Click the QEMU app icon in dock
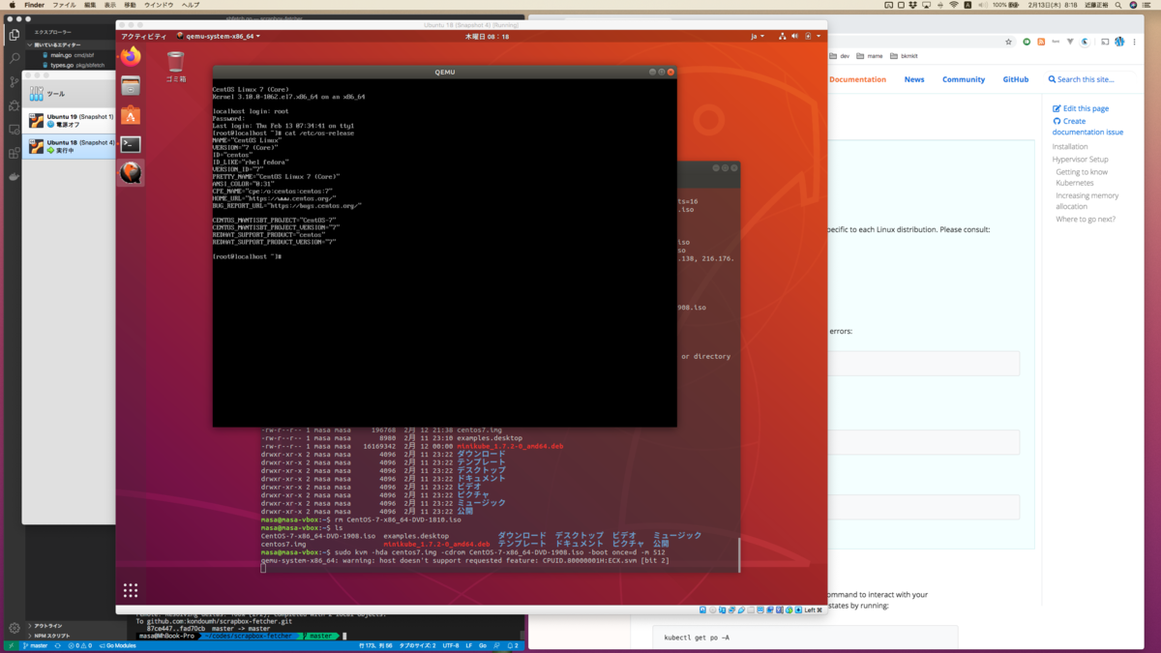This screenshot has height=653, width=1161. pos(131,173)
